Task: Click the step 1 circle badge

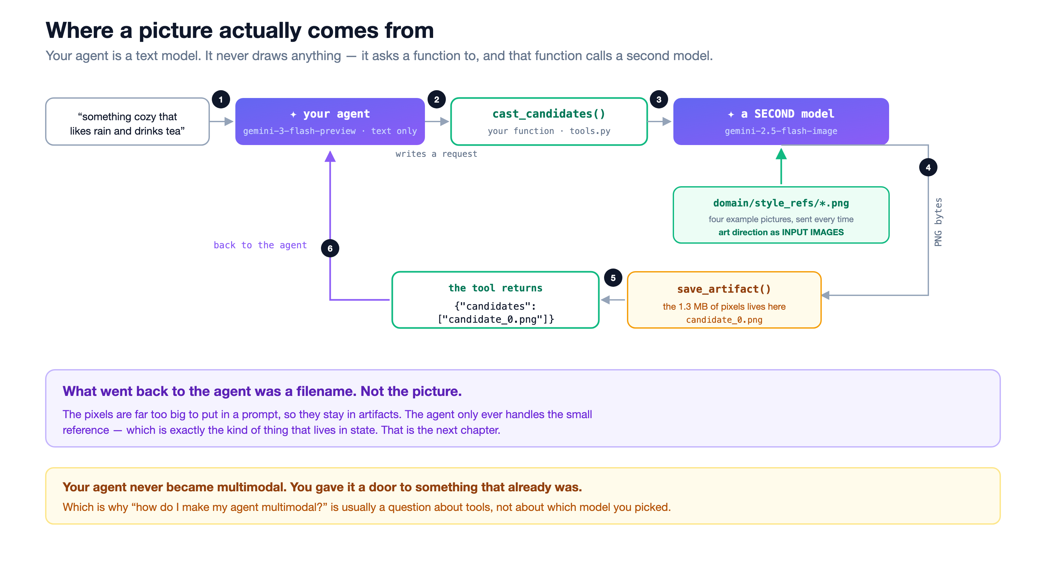Action: coord(221,99)
